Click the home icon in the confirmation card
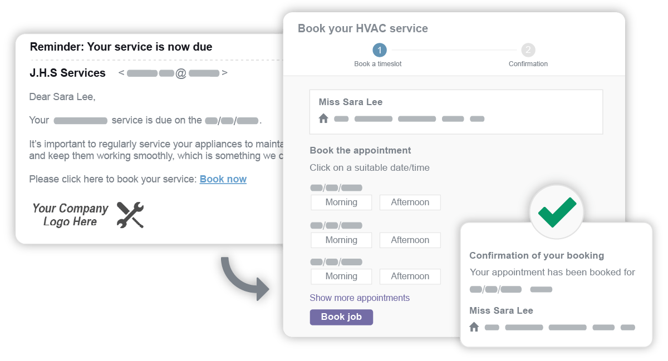The height and width of the screenshot is (361, 668). coord(474,327)
